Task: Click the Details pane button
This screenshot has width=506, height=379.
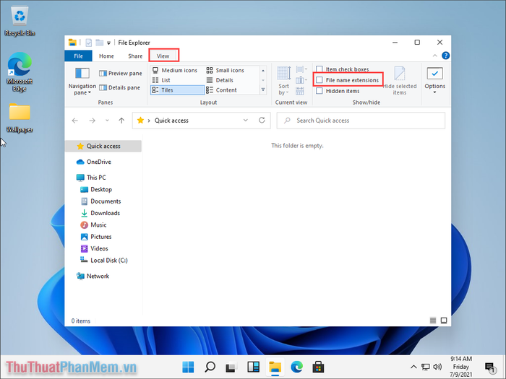Action: tap(120, 87)
